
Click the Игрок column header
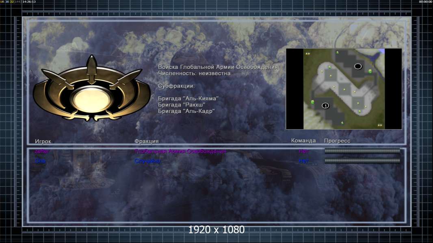pyautogui.click(x=43, y=141)
